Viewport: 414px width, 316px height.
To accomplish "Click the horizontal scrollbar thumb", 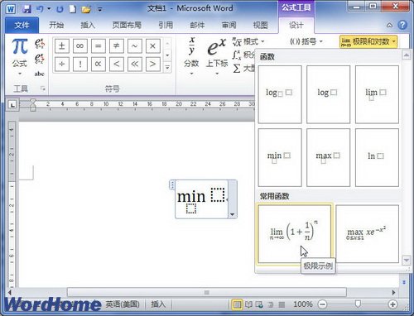I will (207, 292).
